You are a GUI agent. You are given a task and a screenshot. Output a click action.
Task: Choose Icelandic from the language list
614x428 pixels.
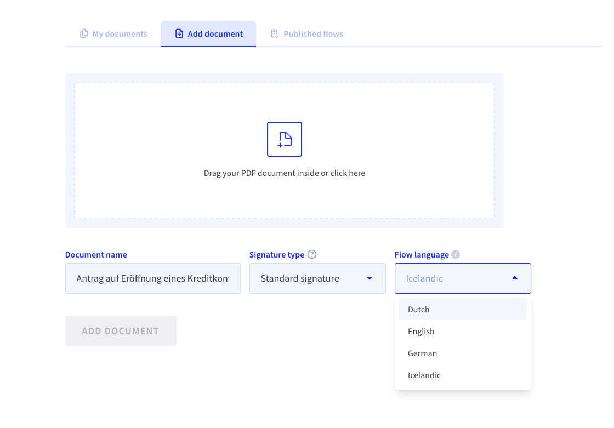(463, 375)
